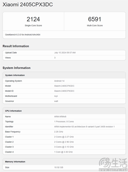Select the ARM ARMv8 value
Viewport: 128px width, 172px height.
60,117
